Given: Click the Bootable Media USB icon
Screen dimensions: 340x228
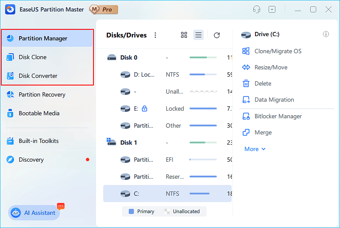Looking at the screenshot, I should tap(10, 113).
